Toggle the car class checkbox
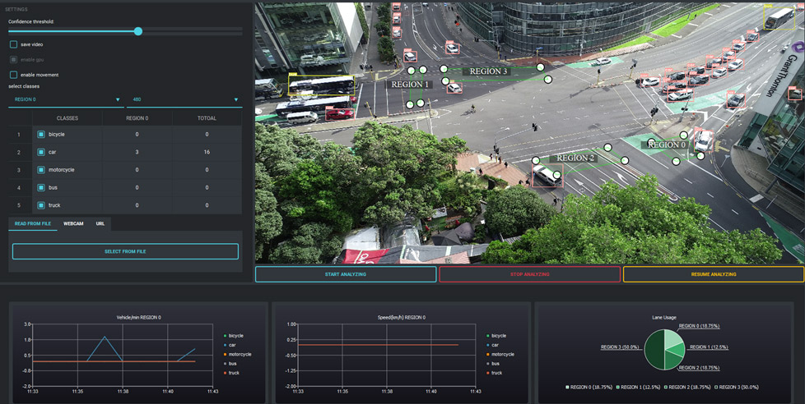This screenshot has height=404, width=805. click(41, 152)
